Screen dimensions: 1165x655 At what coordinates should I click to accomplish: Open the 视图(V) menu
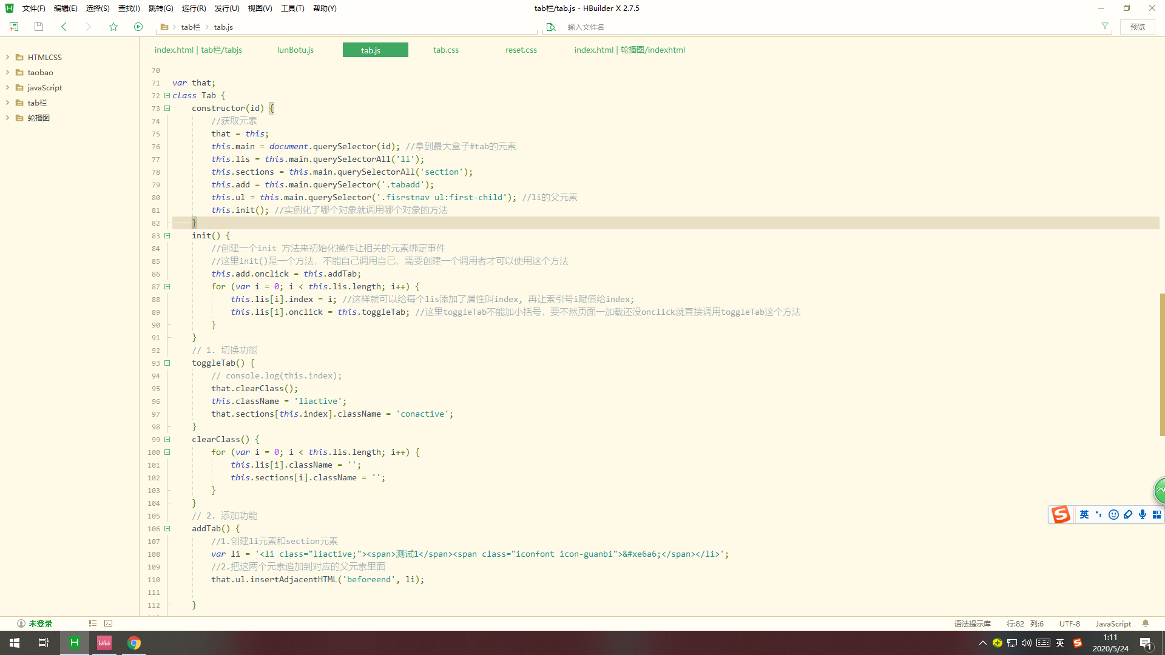(260, 8)
